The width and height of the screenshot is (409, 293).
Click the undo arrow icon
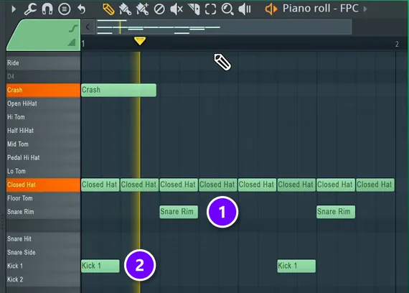pos(82,9)
